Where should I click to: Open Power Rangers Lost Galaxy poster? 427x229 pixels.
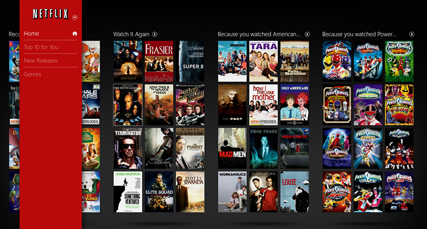click(399, 149)
